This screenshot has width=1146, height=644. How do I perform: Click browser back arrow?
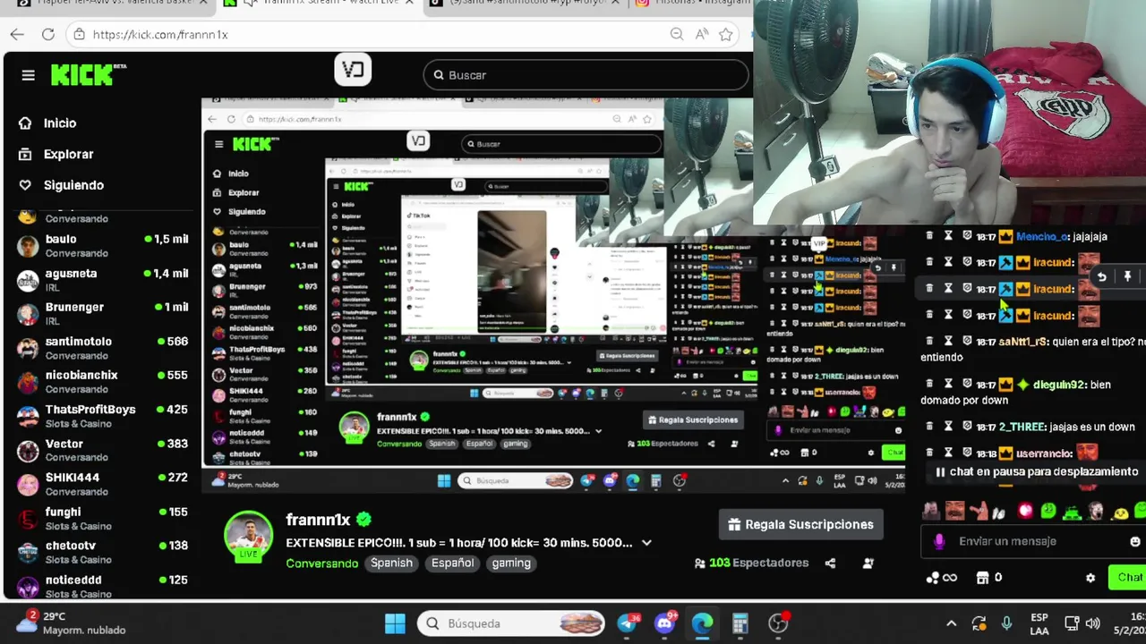[x=17, y=34]
